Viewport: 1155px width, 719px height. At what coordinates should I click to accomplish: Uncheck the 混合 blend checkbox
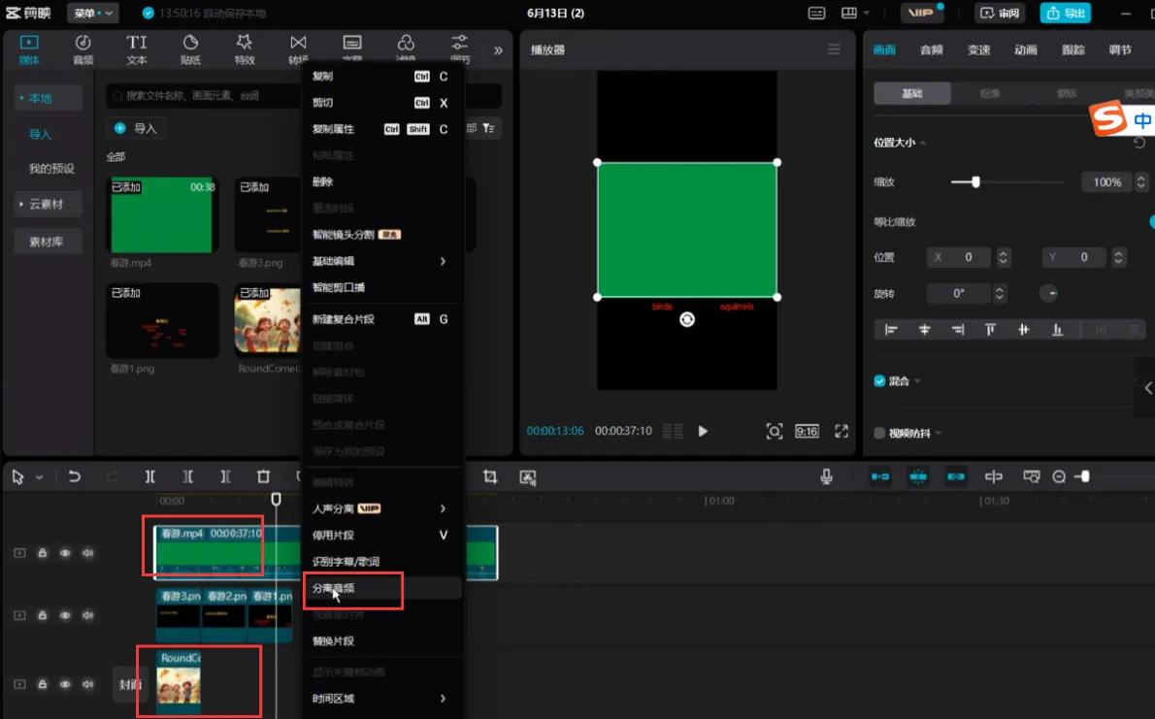[879, 381]
